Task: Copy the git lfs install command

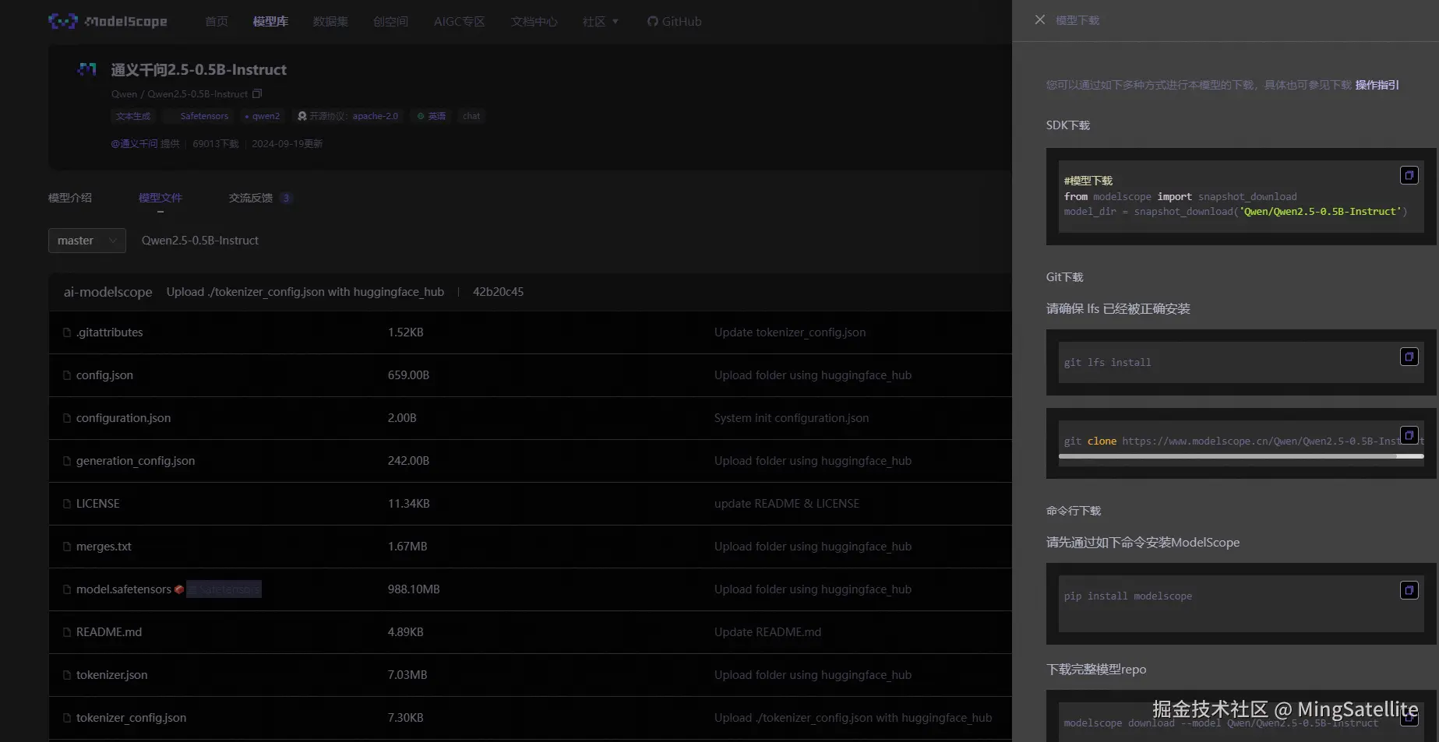Action: pyautogui.click(x=1409, y=357)
